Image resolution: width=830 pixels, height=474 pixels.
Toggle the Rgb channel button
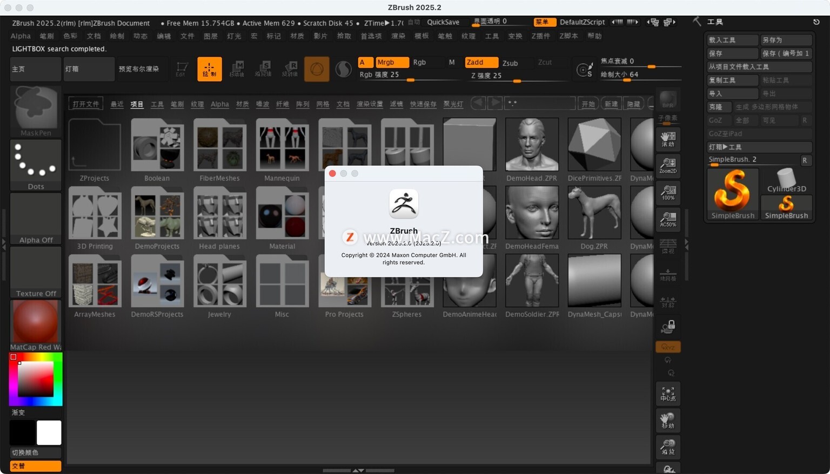click(420, 62)
